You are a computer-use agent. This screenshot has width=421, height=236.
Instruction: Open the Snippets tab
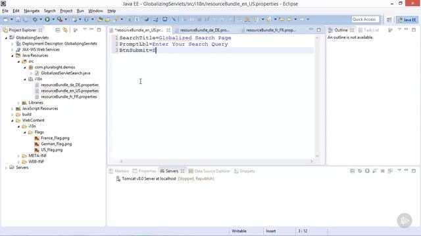tap(245, 171)
